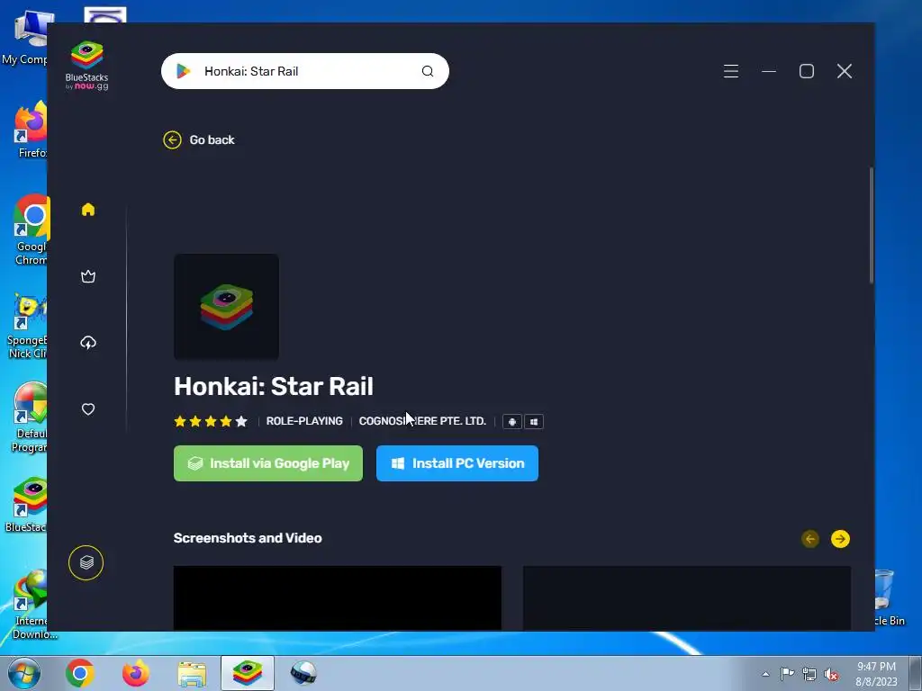922x691 pixels.
Task: Show next screenshot with right arrow
Action: coord(840,539)
